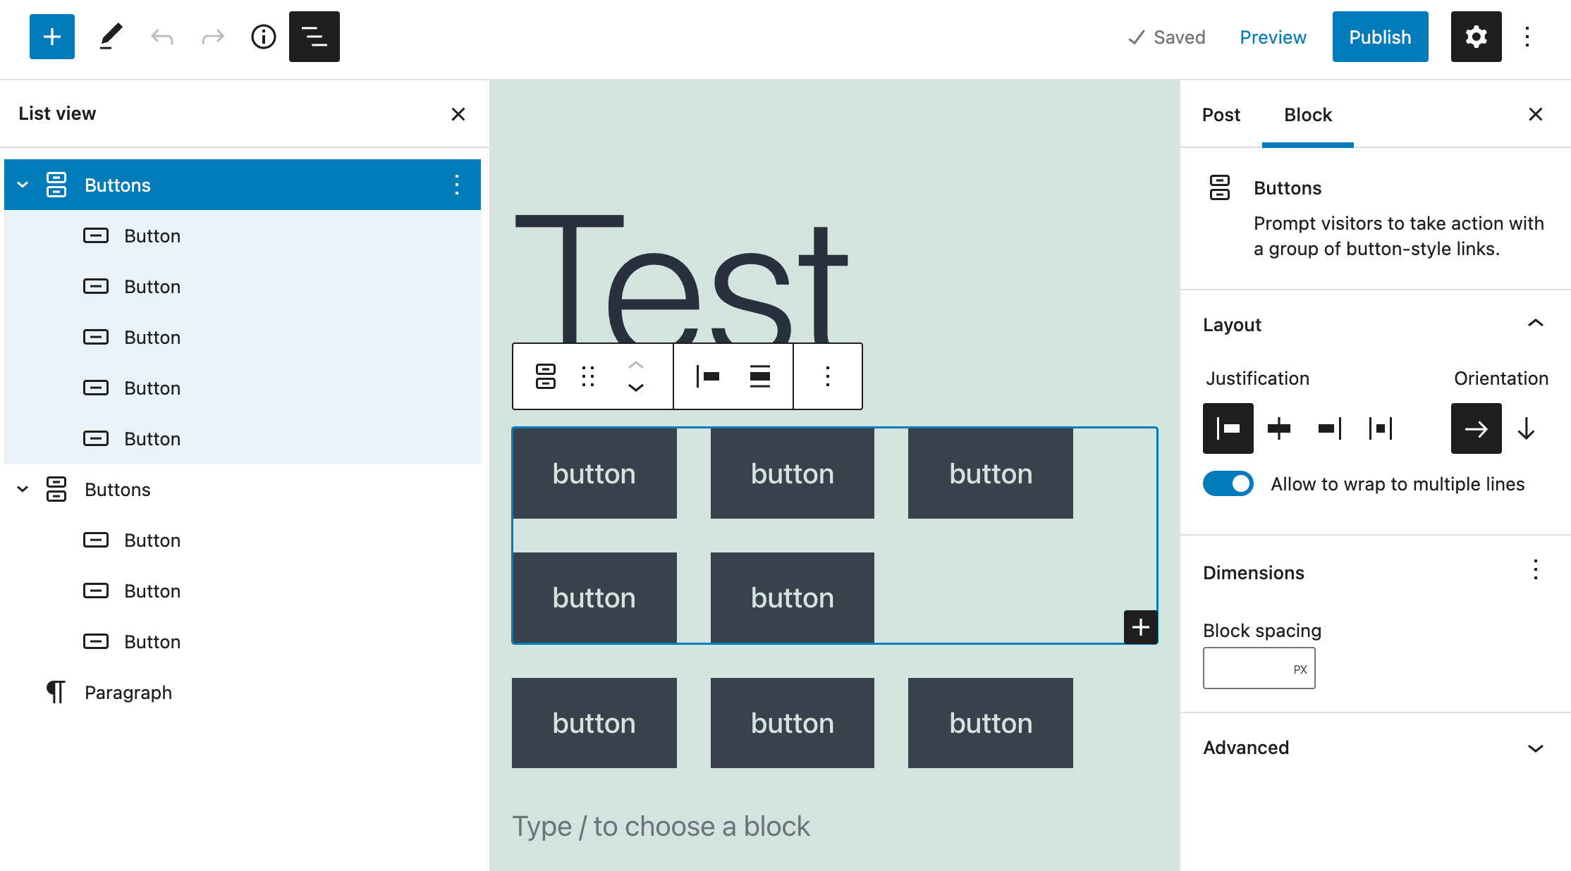Click the Test post title
Viewport: 1571px width, 871px height.
click(x=682, y=278)
